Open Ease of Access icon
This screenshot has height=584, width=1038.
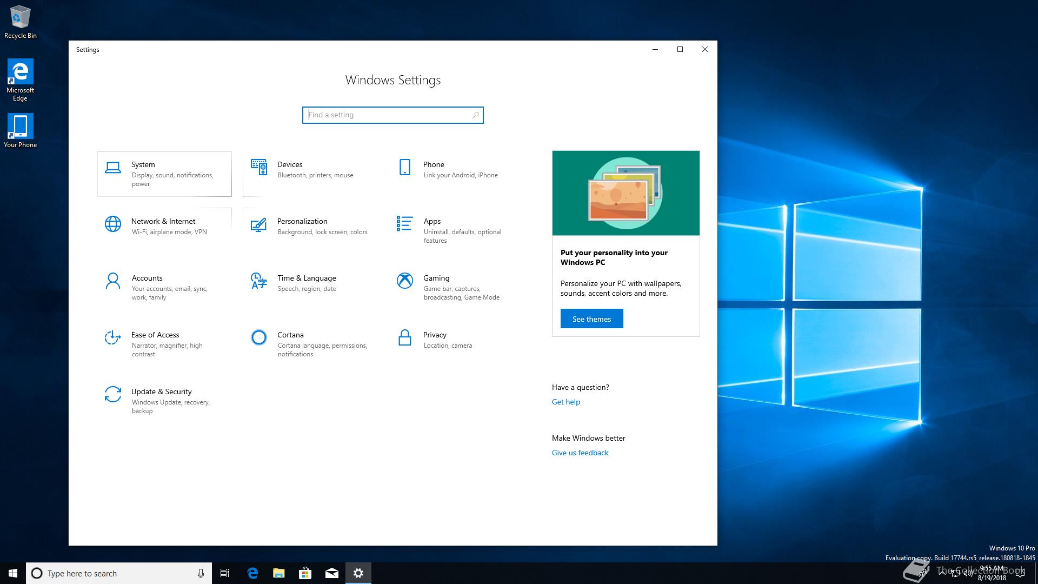click(x=112, y=337)
